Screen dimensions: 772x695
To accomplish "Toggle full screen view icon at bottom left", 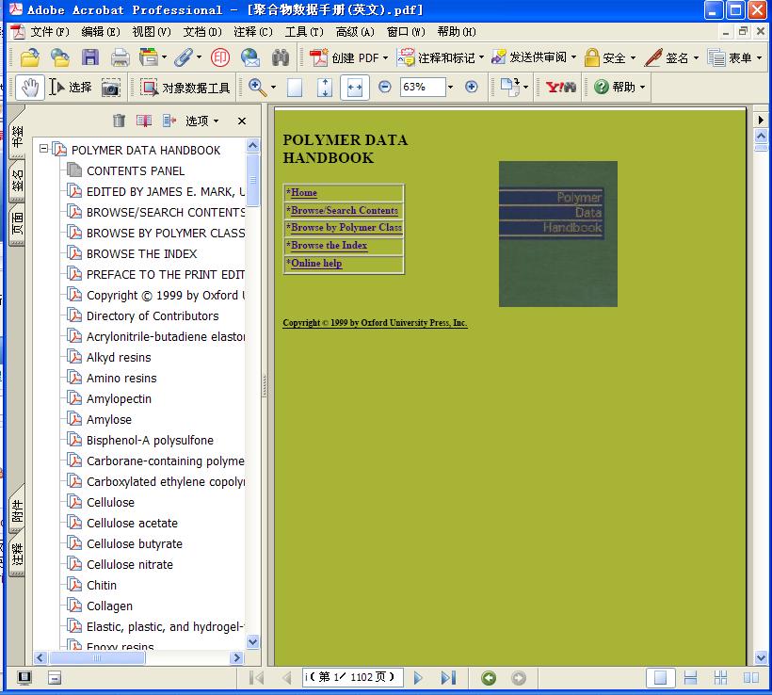I will (24, 678).
